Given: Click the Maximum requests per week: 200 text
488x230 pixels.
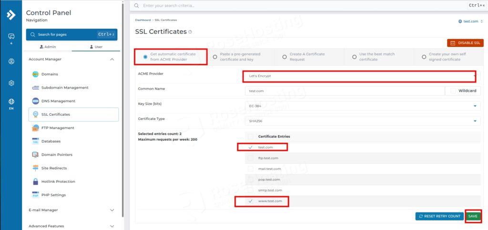Looking at the screenshot, I should pos(167,140).
